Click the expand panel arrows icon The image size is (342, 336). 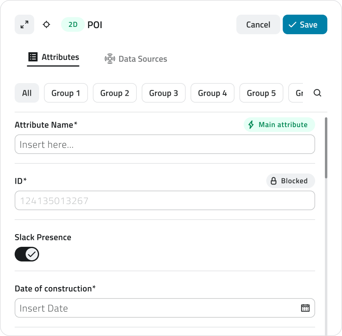24,24
